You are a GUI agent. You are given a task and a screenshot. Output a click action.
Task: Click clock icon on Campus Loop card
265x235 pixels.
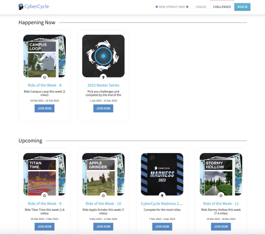pos(44,77)
